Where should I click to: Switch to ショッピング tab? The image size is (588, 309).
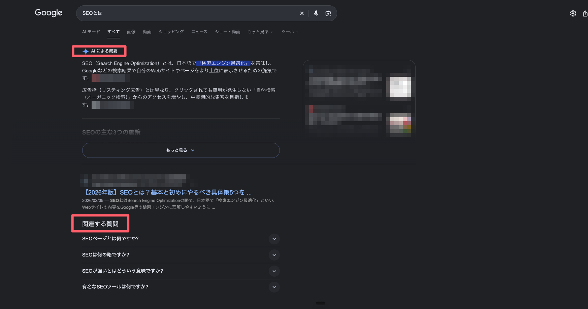[x=171, y=32]
